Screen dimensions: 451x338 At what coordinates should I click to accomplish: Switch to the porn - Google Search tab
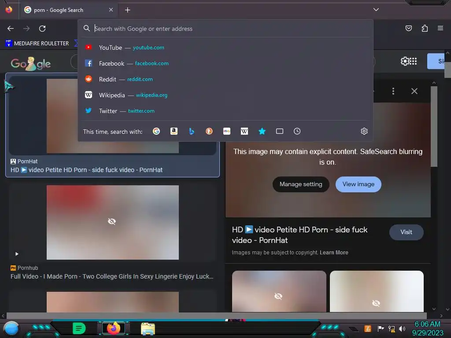(68, 10)
